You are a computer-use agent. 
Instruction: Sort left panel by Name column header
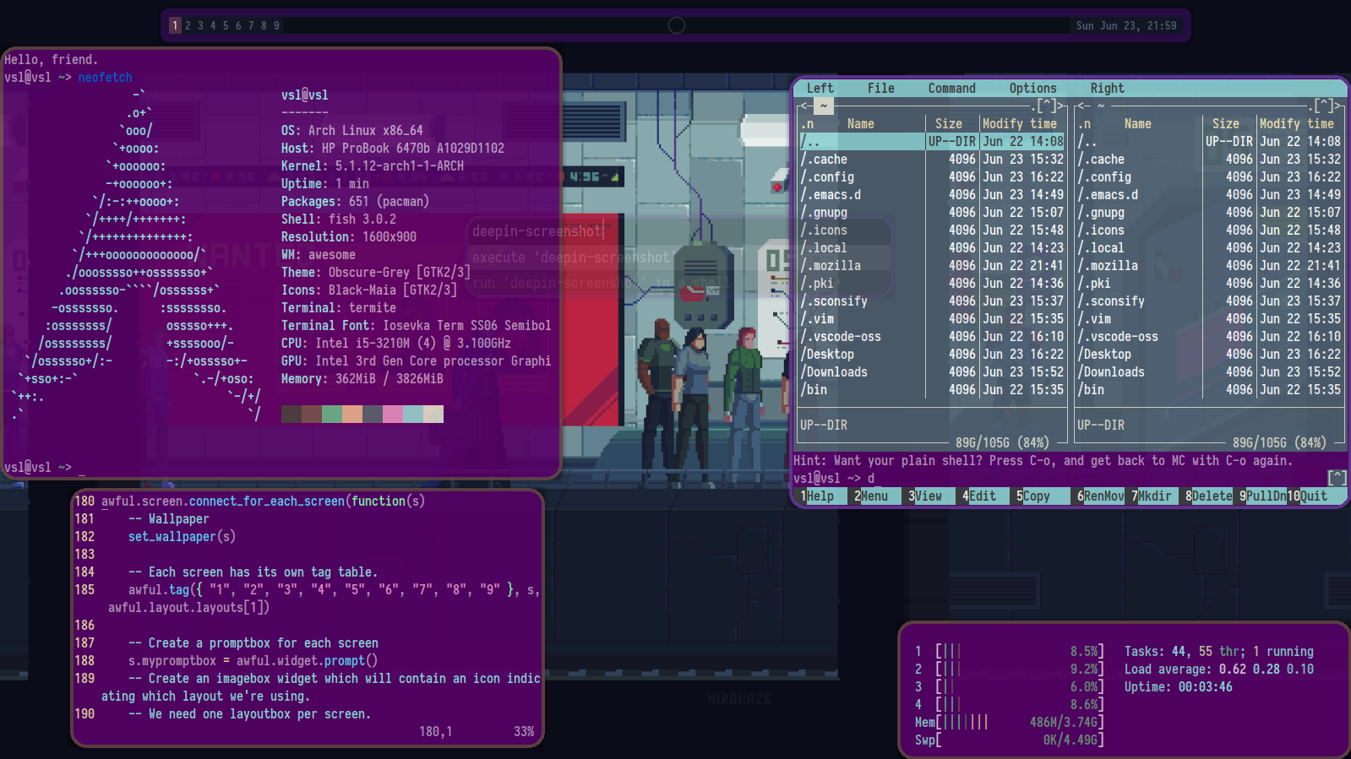point(860,123)
